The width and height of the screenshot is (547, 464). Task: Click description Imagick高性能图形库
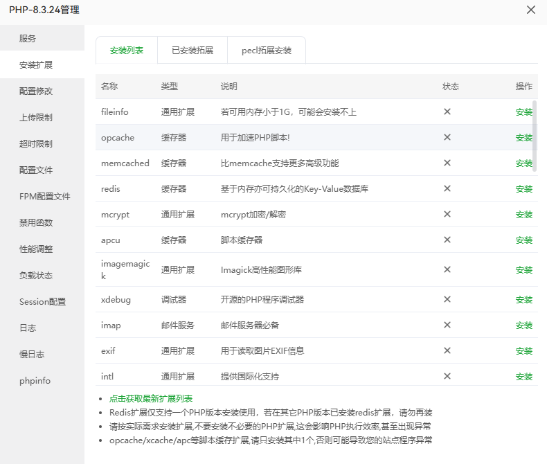(261, 269)
